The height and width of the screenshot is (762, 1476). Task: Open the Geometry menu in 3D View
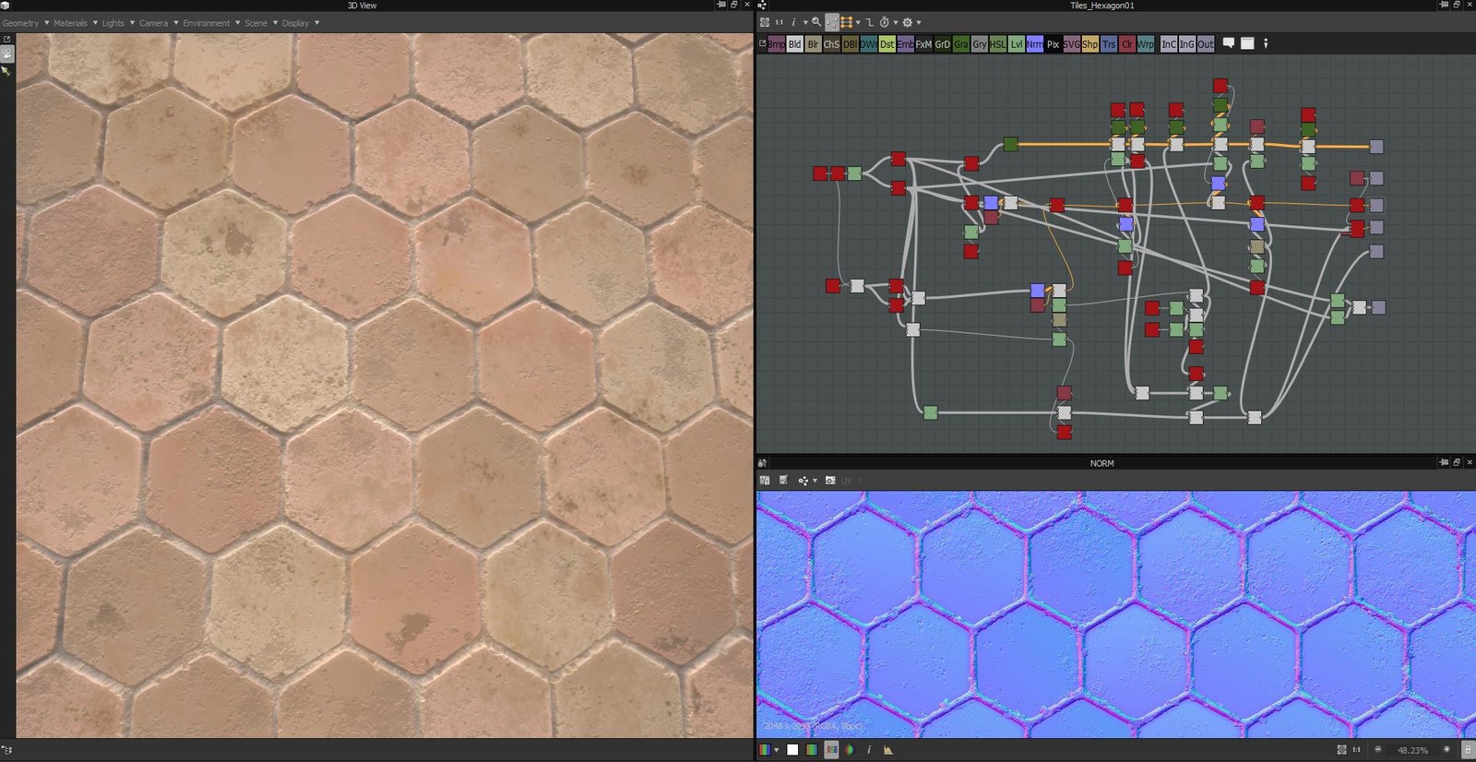tap(25, 23)
